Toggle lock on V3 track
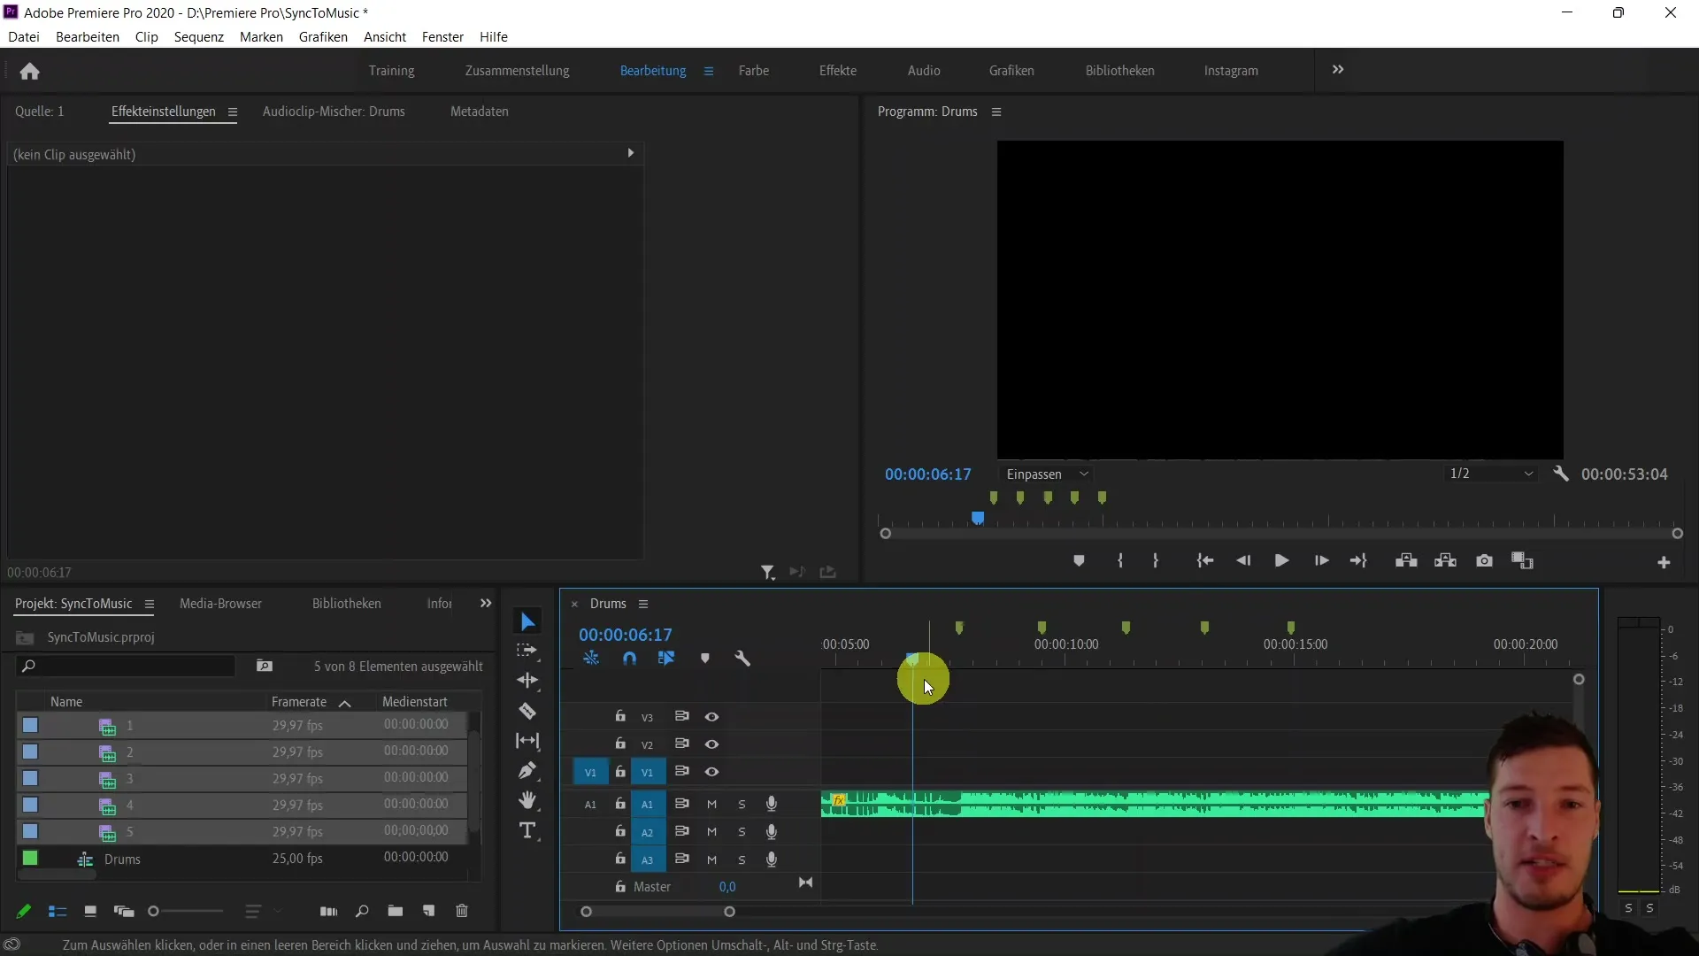 (x=620, y=716)
